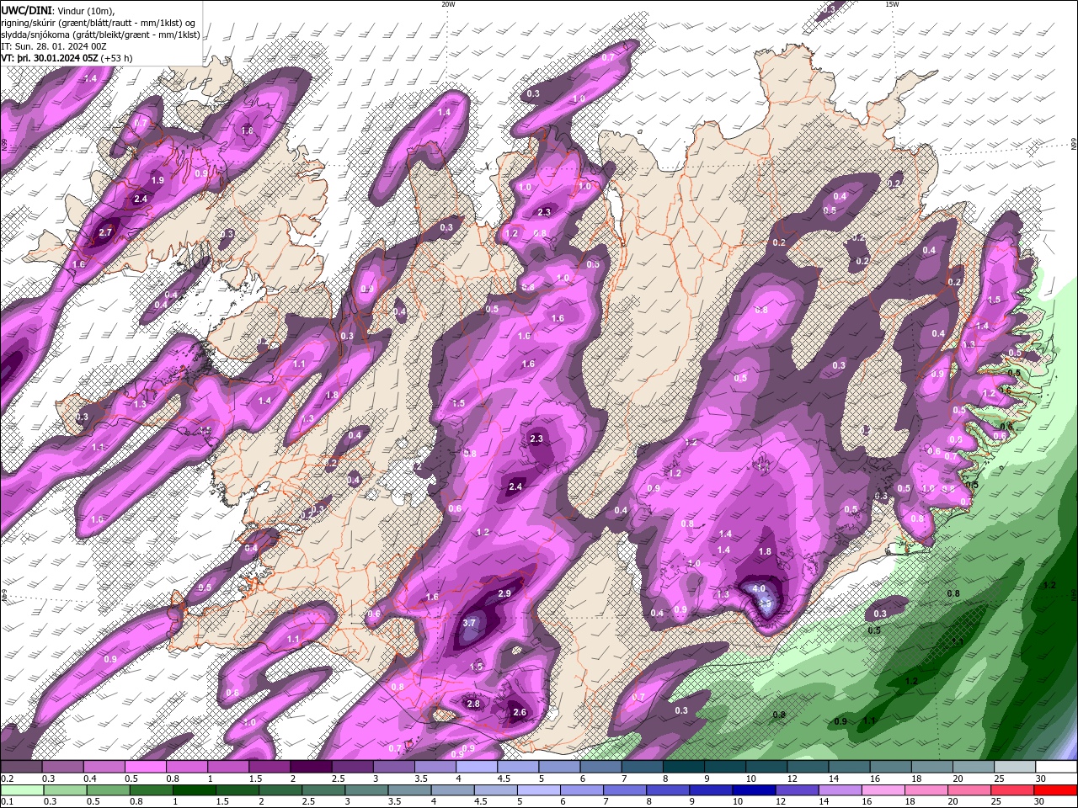Click the 'slydda/snjókoma' legend description line
Screen dimensions: 1078x808
click(100, 35)
